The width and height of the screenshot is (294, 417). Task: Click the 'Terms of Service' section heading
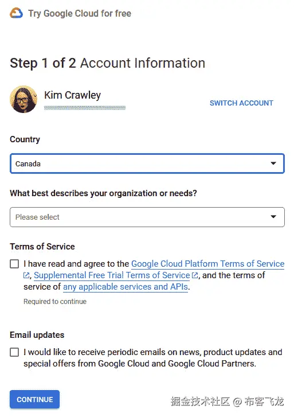coord(42,247)
